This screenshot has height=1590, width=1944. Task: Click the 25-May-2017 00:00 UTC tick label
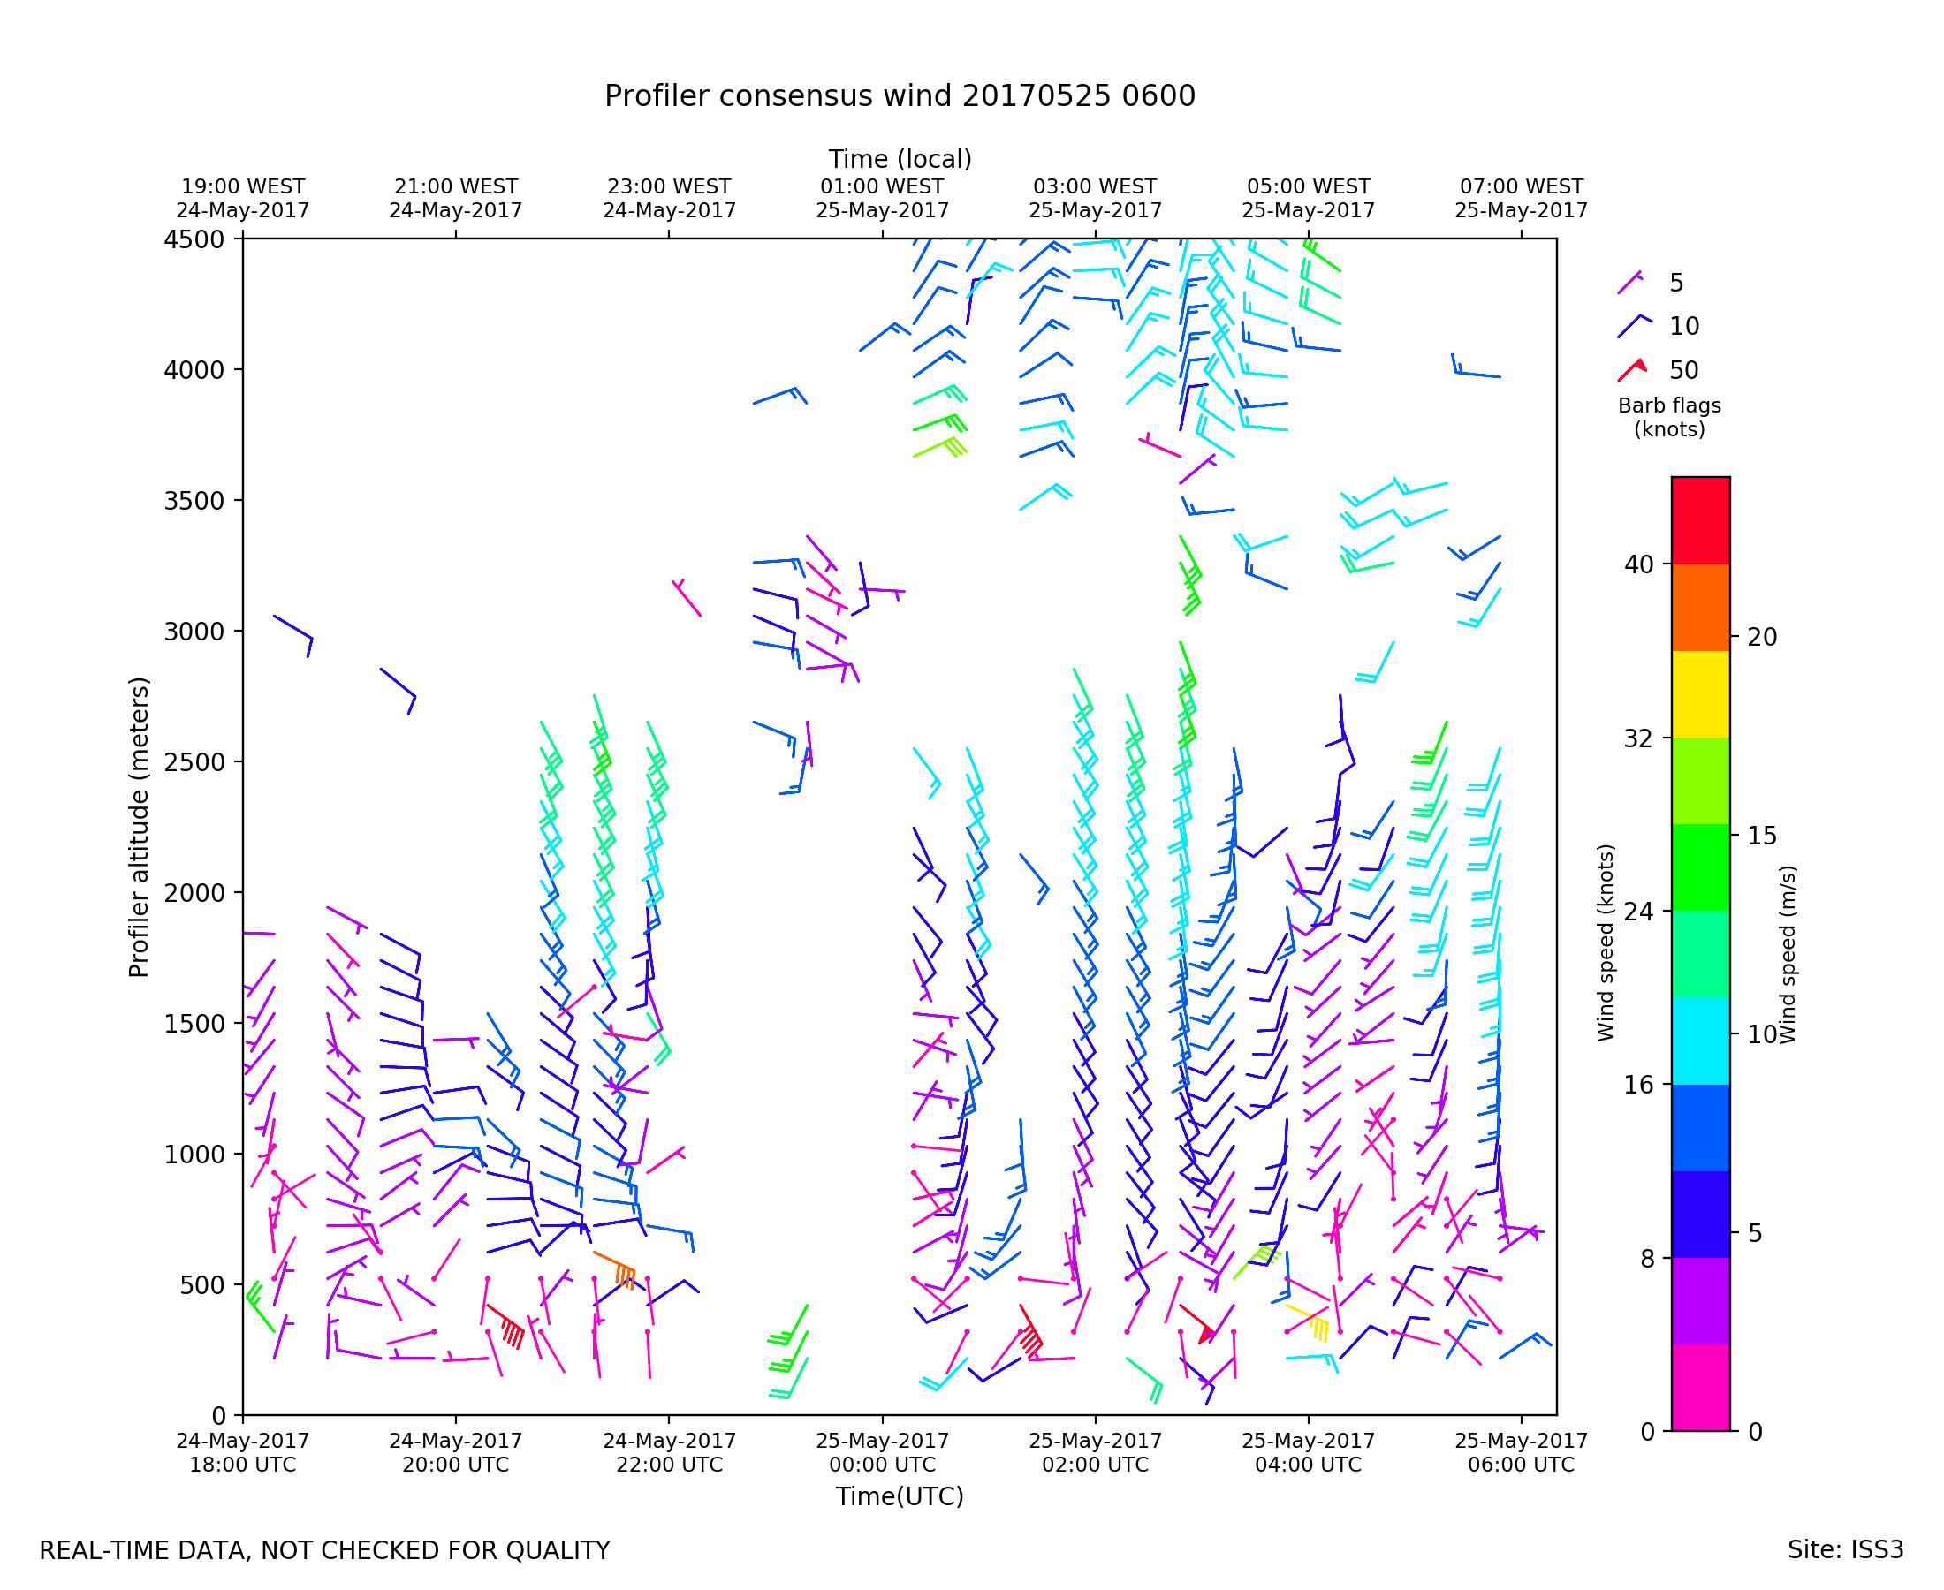(x=882, y=1452)
